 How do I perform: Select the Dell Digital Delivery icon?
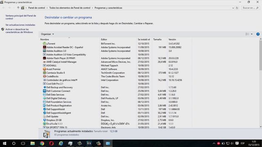[45, 98]
